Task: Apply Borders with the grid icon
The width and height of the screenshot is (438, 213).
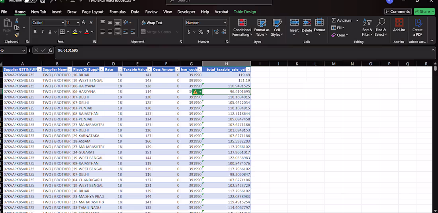Action: coord(62,32)
